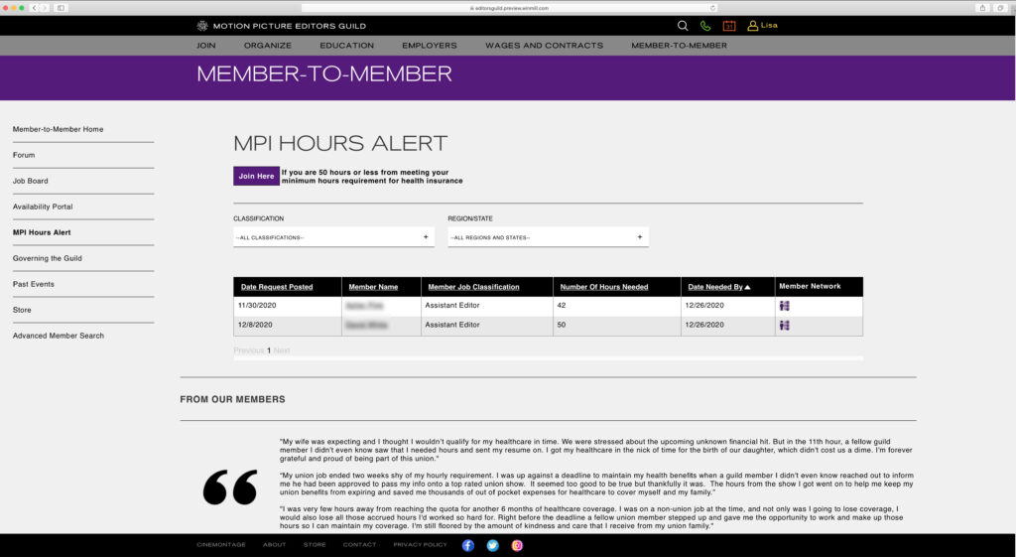Screen dimensions: 1016x557
Task: Open the EDUCATION menu
Action: tap(346, 46)
